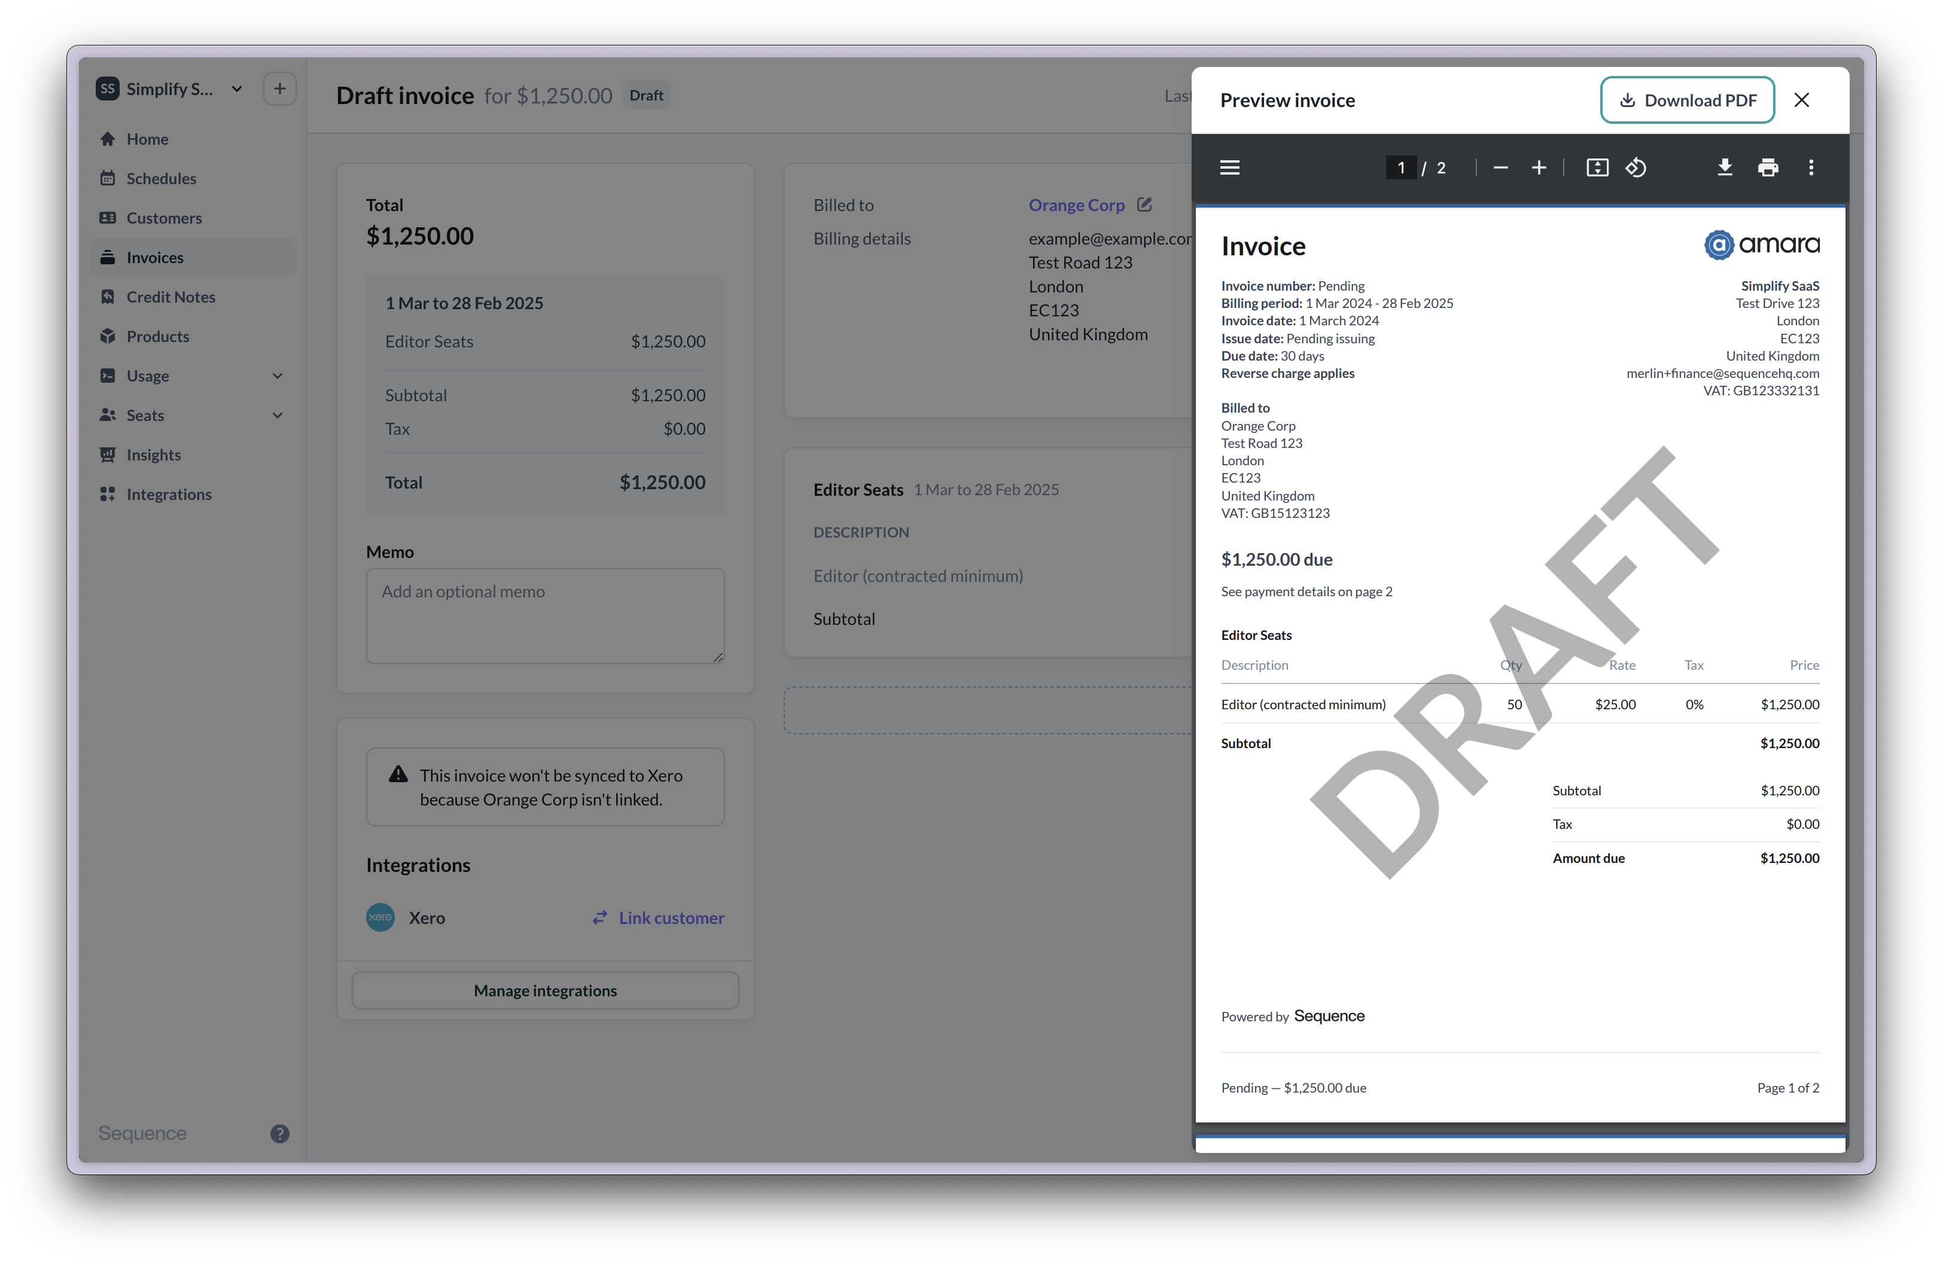1943x1263 pixels.
Task: Open help via the question mark icon
Action: point(280,1133)
